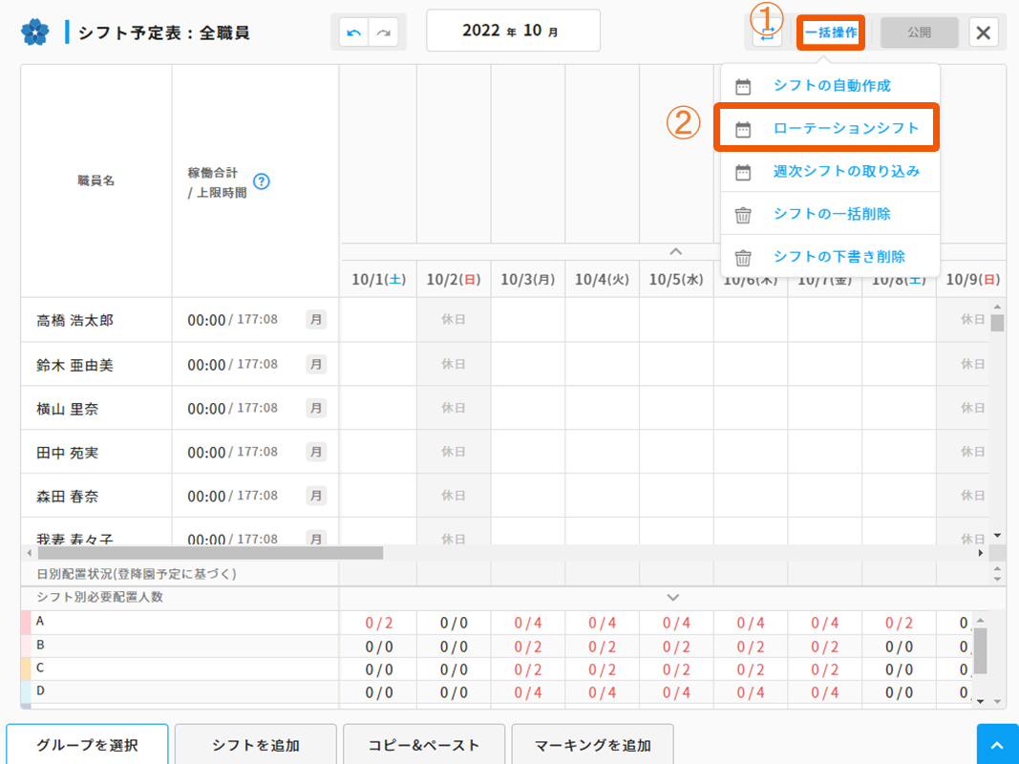
Task: Click the blue flower app logo
Action: (x=34, y=32)
